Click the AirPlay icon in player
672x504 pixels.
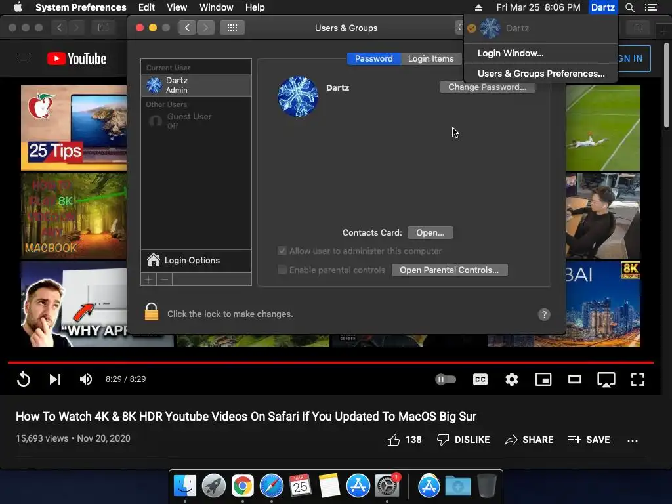tap(606, 380)
